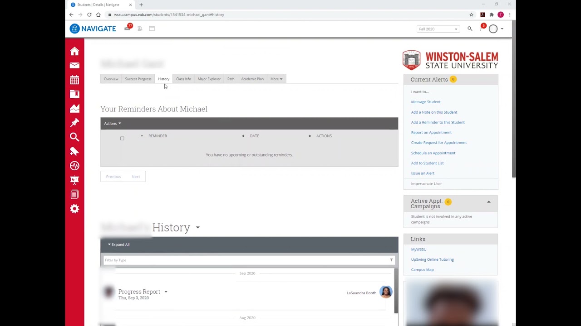Click Add a Reminder to this Student
This screenshot has width=581, height=326.
tap(438, 122)
